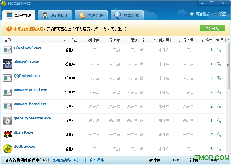Open manage wrench for QQProtect.exe
The width and height of the screenshot is (231, 165).
(x=219, y=78)
